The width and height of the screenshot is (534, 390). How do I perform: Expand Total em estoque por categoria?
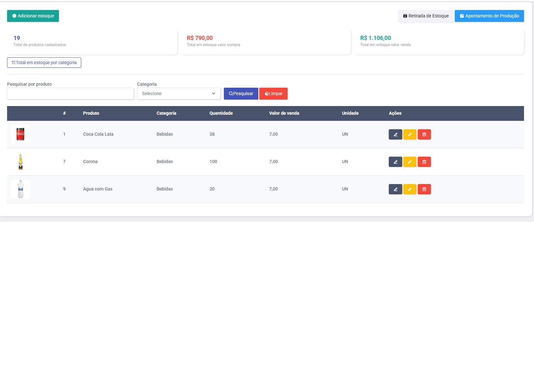[x=44, y=63]
